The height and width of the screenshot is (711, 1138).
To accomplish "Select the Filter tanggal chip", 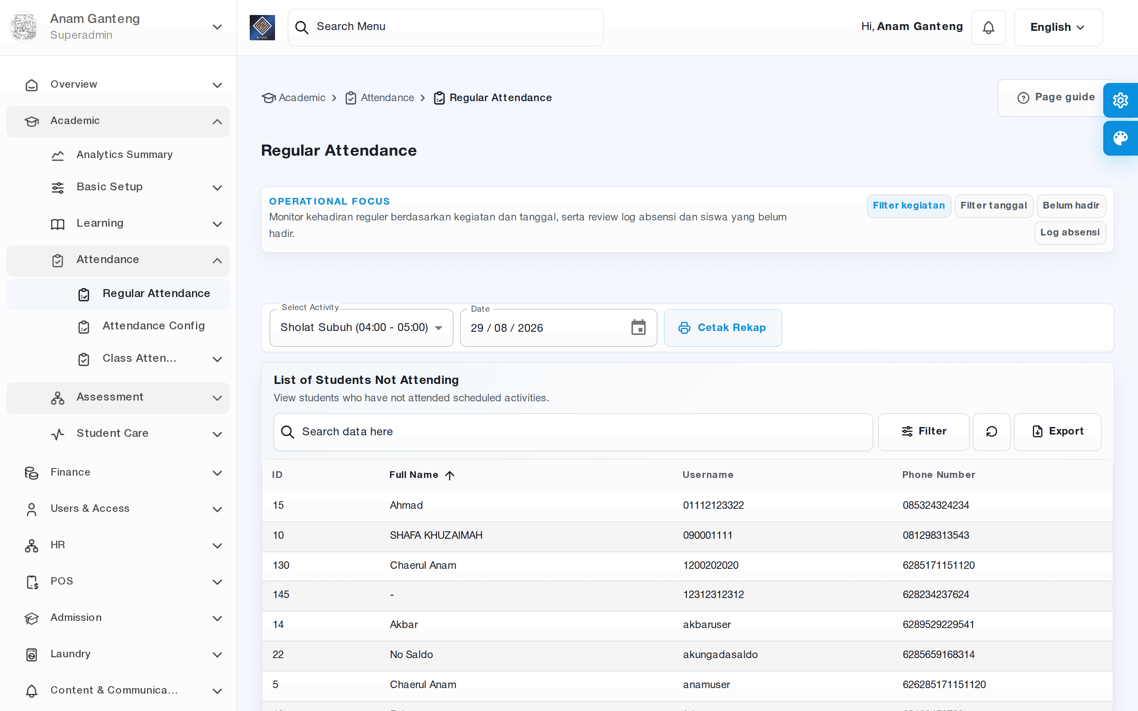I will click(x=993, y=205).
